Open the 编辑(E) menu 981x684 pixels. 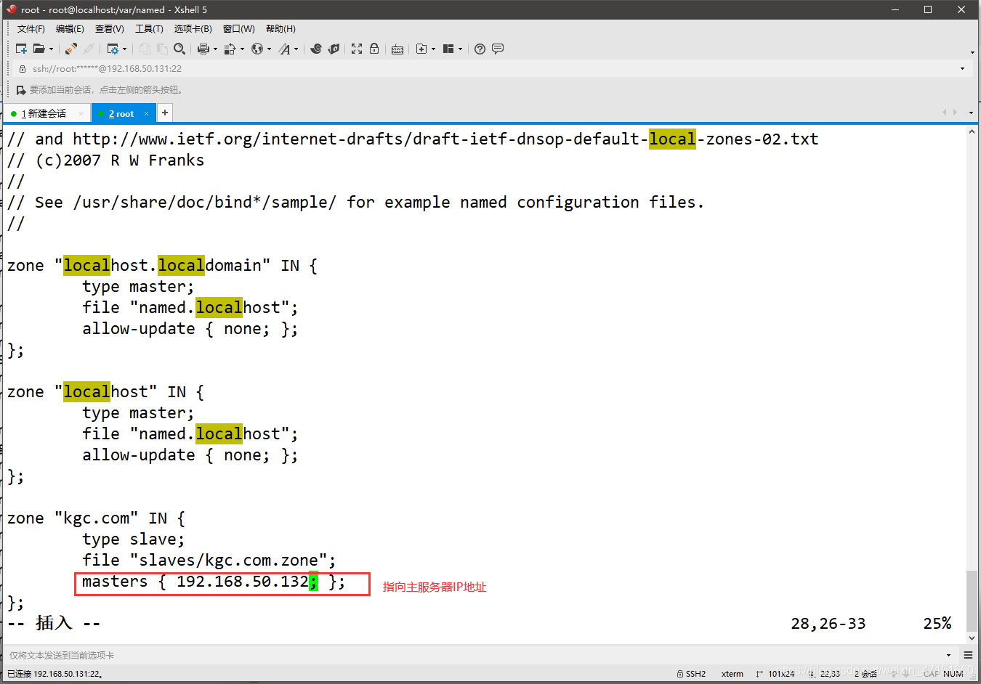point(70,29)
